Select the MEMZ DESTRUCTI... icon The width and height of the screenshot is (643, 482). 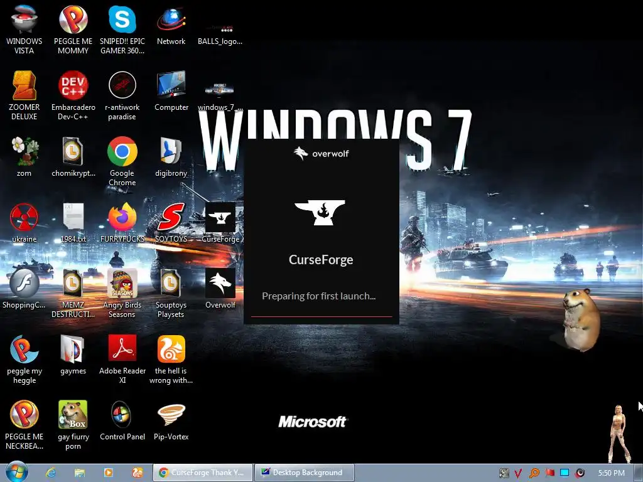coord(73,294)
